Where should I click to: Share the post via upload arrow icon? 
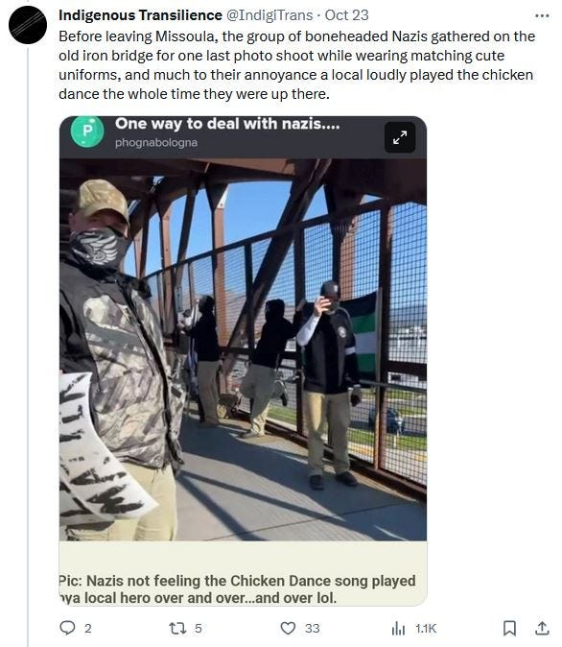point(542,628)
